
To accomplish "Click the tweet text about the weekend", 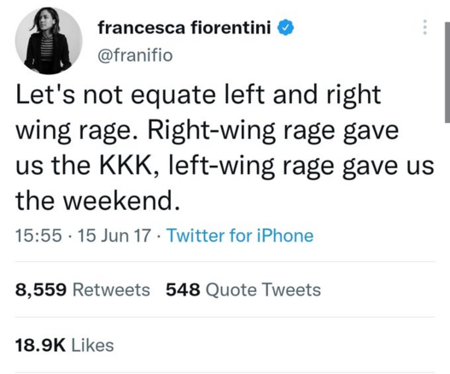I will pyautogui.click(x=225, y=147).
